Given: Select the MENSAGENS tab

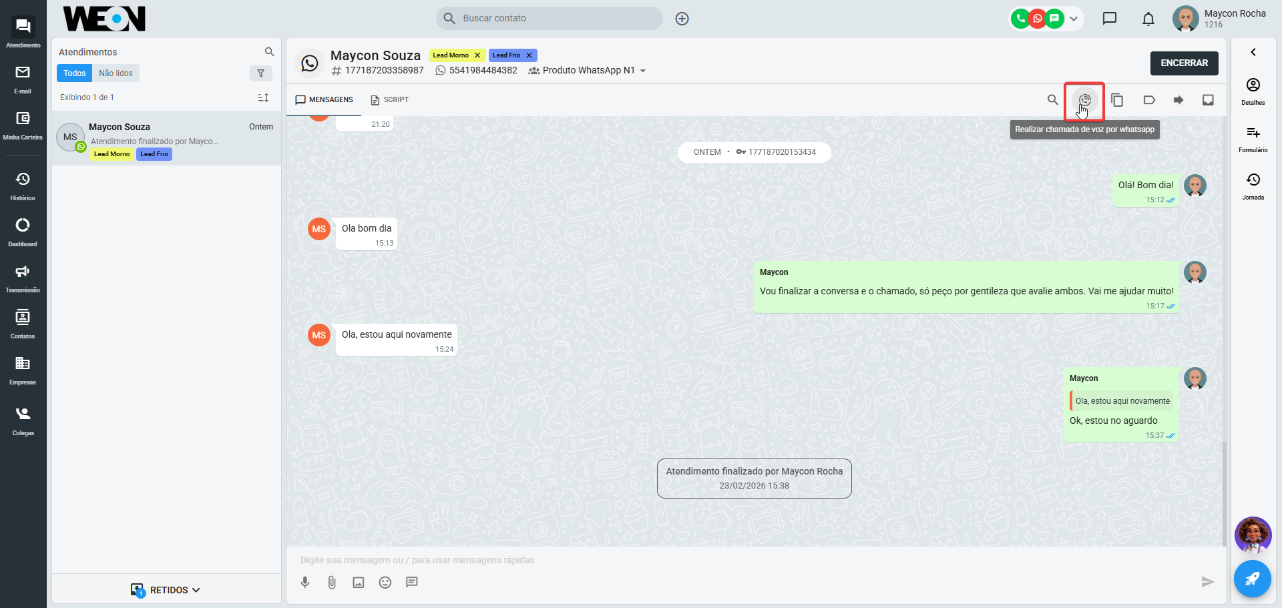Looking at the screenshot, I should 325,100.
